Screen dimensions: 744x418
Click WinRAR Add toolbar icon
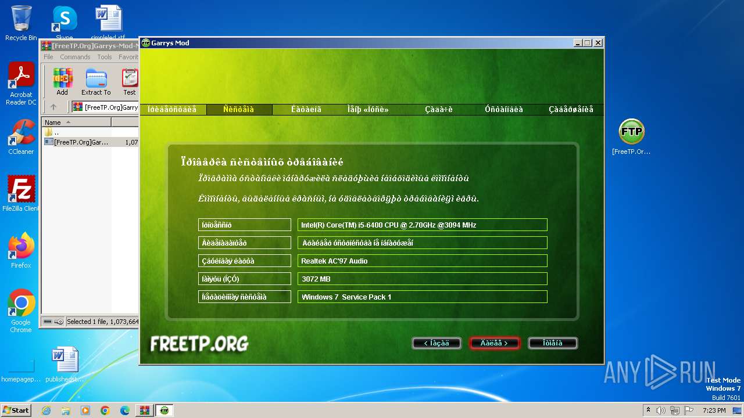click(62, 82)
